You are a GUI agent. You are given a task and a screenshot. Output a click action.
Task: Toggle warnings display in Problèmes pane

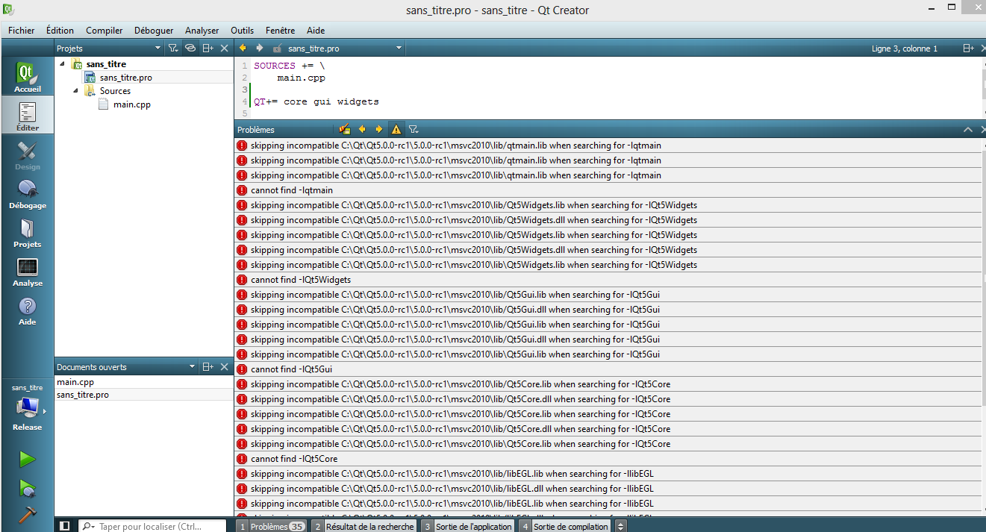[x=396, y=129]
